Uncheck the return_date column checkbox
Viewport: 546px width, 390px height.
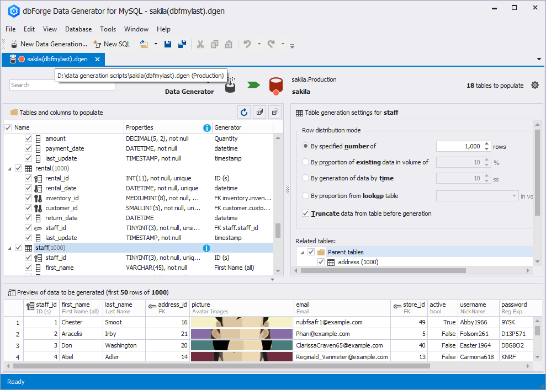(29, 218)
